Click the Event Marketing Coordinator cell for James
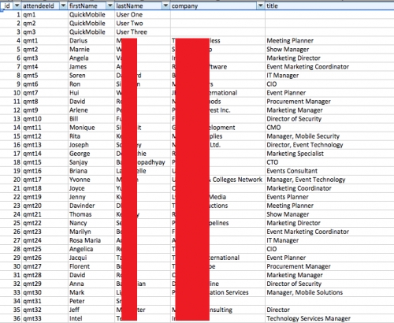Image resolution: width=394 pixels, height=323 pixels. pos(329,67)
